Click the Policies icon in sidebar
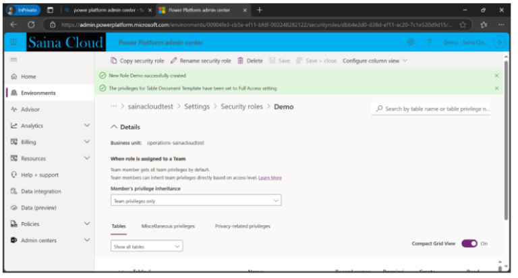This screenshot has width=518, height=278. tap(14, 224)
